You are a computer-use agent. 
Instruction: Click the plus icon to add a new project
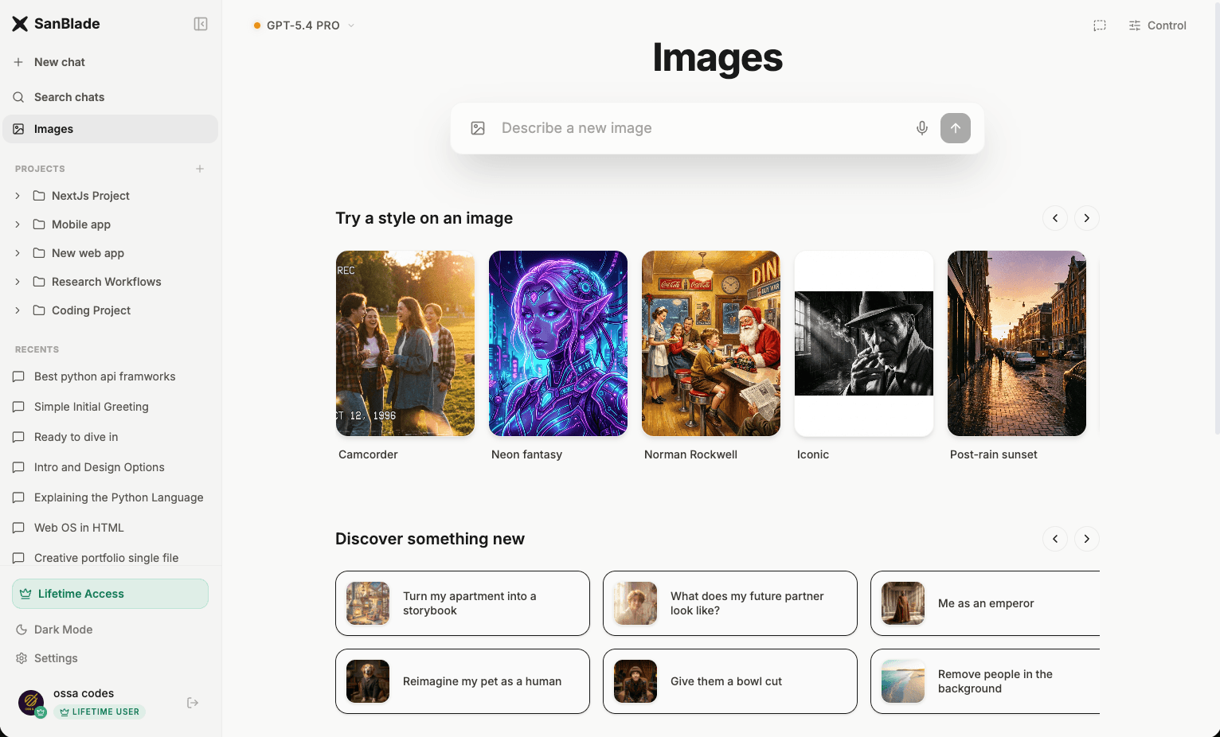(199, 168)
